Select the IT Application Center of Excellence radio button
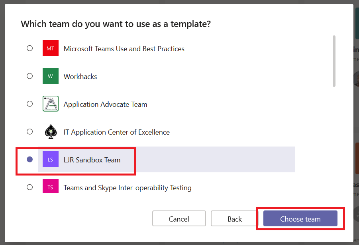 [30, 131]
